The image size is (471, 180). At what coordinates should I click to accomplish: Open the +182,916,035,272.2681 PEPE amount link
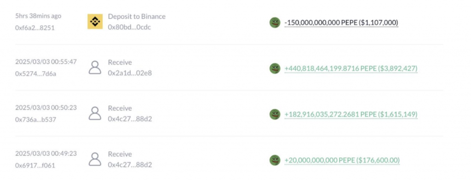click(351, 114)
